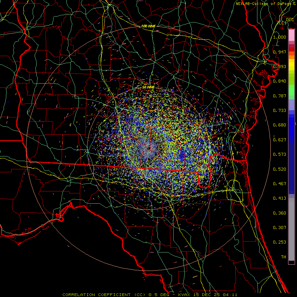Click the 0.467 legend value
The height and width of the screenshot is (297, 297).
click(x=280, y=184)
